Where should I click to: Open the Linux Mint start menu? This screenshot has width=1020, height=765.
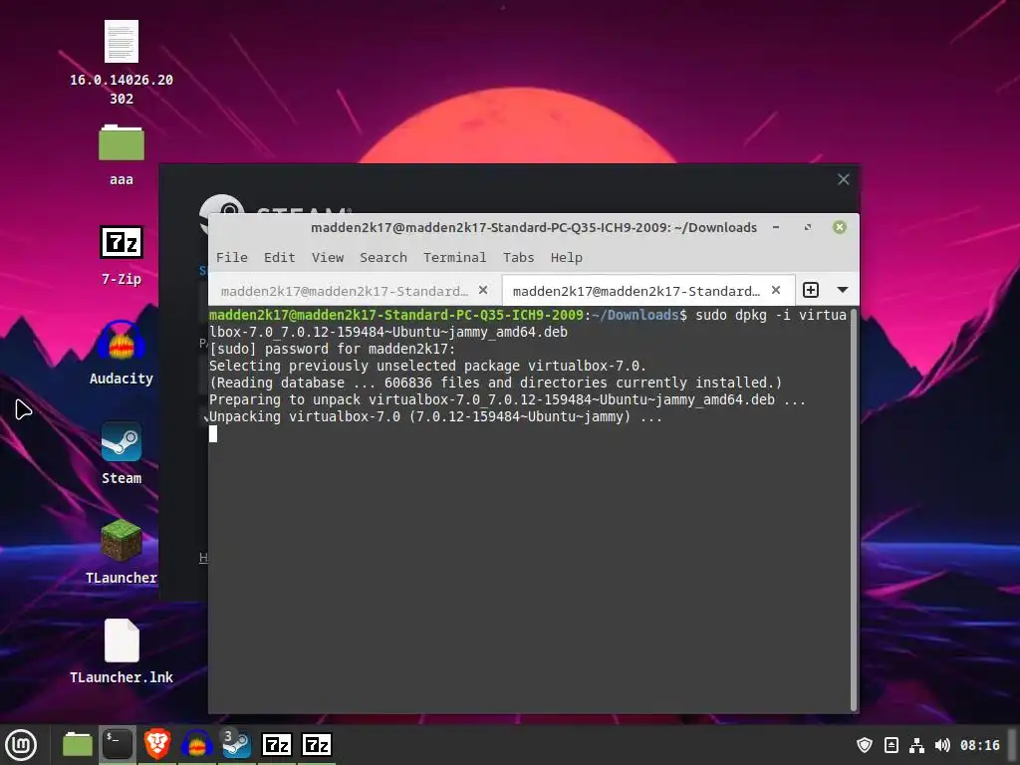click(21, 745)
